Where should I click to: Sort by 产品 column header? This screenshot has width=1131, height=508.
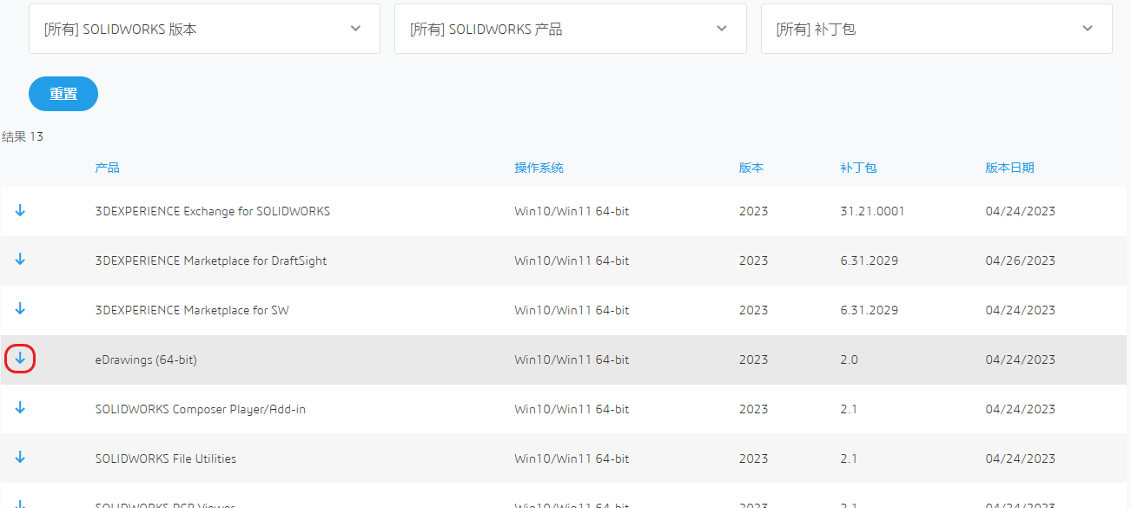tap(107, 168)
